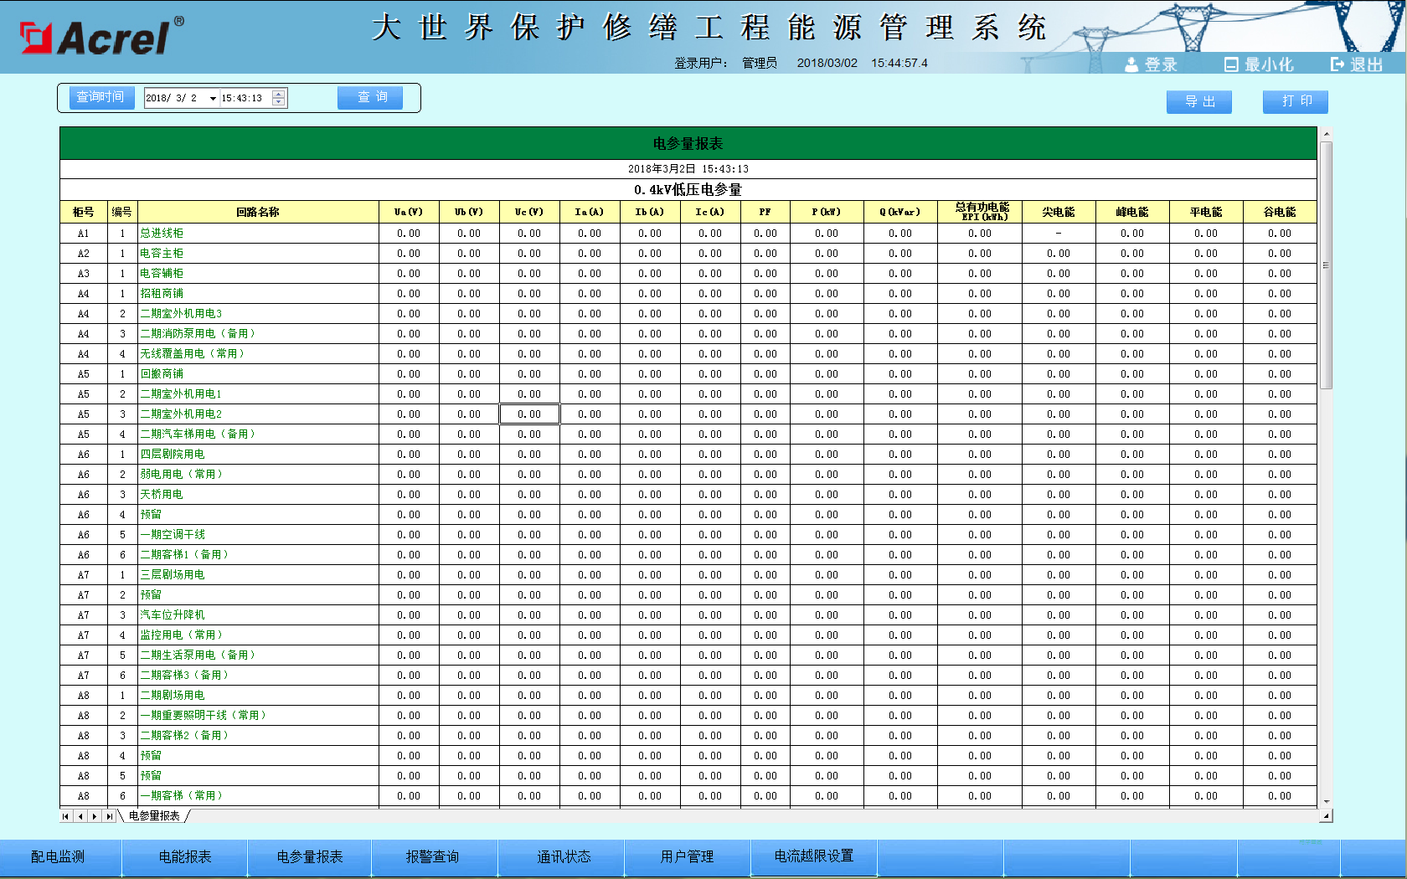Go to first sheet navigation arrow
1407x879 pixels.
point(65,816)
